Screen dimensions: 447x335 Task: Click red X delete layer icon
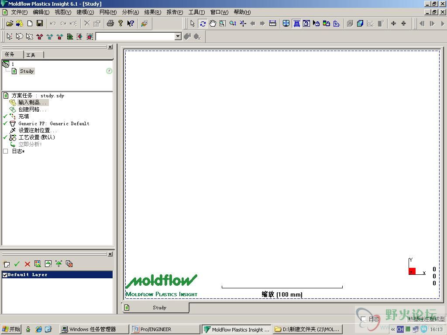(x=28, y=264)
